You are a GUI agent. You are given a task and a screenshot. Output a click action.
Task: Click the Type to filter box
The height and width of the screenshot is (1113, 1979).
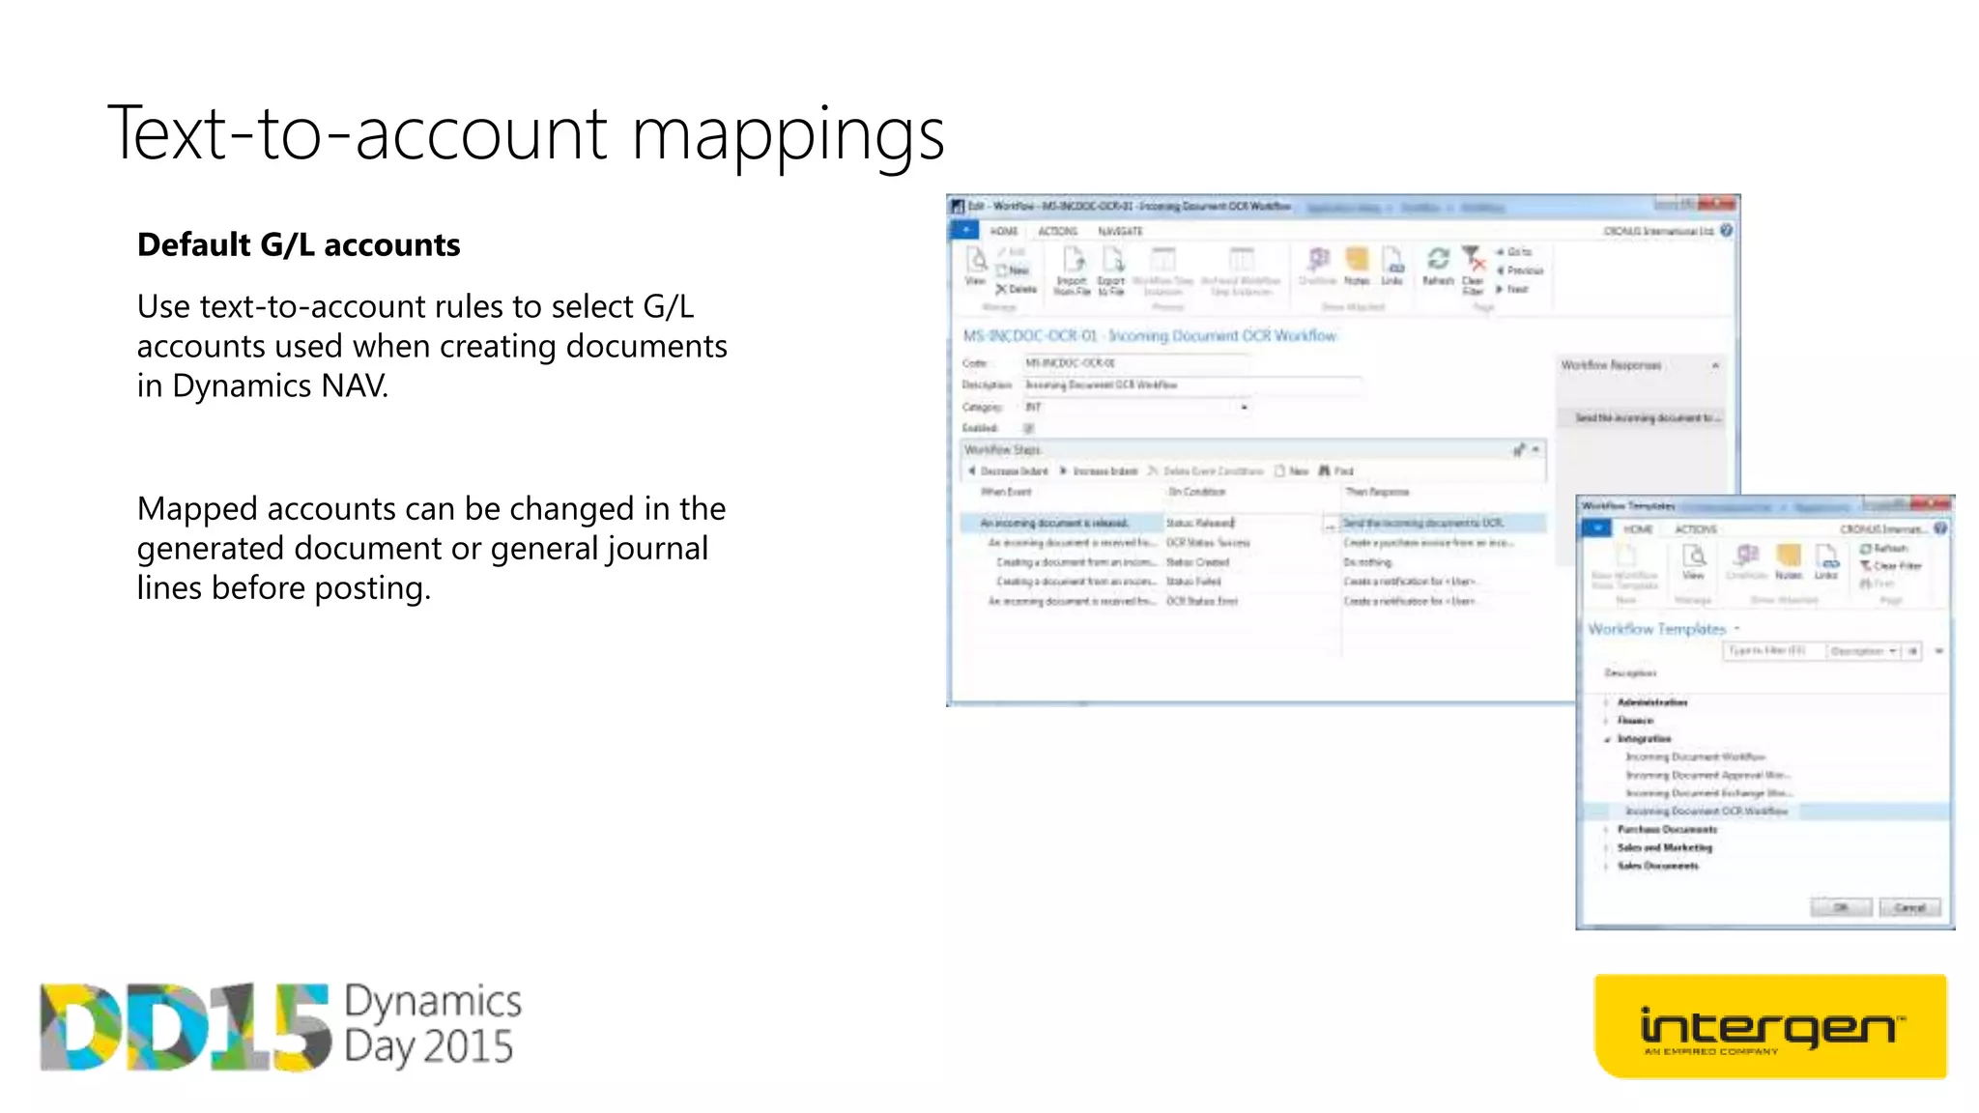(1774, 651)
